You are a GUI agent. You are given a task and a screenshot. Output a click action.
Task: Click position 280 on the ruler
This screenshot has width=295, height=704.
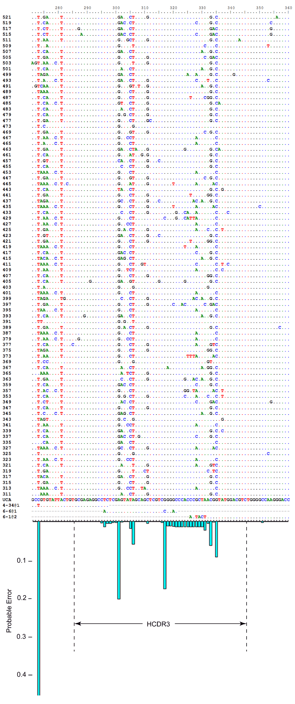click(x=59, y=8)
